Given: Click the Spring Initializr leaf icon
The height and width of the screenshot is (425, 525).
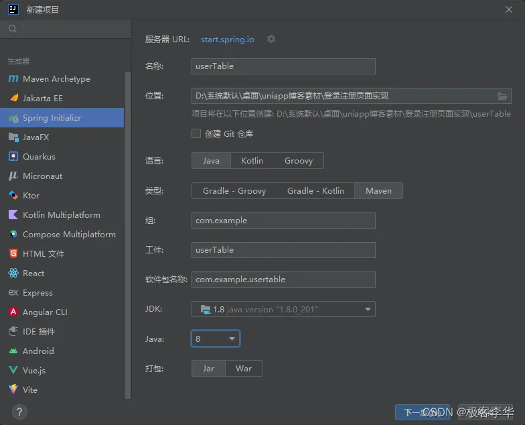Looking at the screenshot, I should tap(13, 118).
